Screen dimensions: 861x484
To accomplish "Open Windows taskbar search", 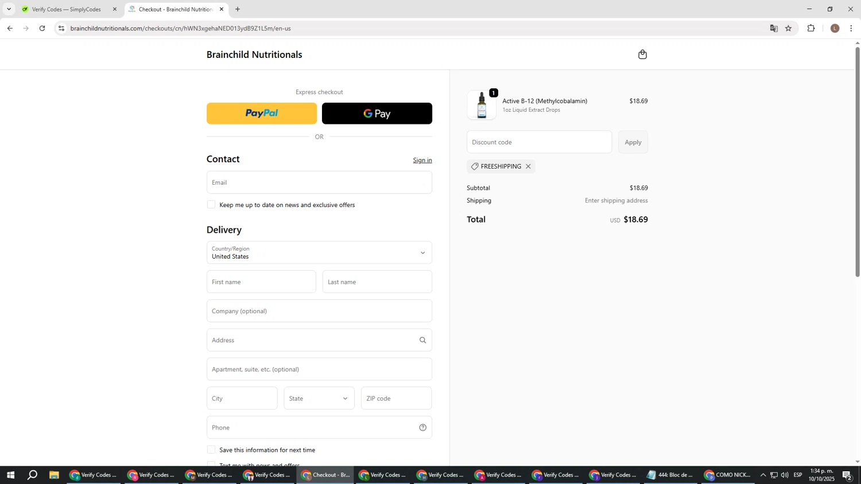I will [33, 475].
